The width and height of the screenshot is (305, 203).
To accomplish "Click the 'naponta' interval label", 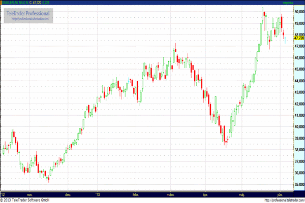I will (x=288, y=3).
